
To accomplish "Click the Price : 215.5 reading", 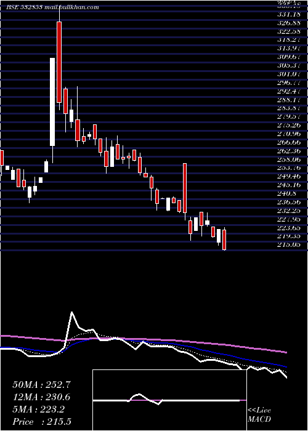I will [x=42, y=422].
